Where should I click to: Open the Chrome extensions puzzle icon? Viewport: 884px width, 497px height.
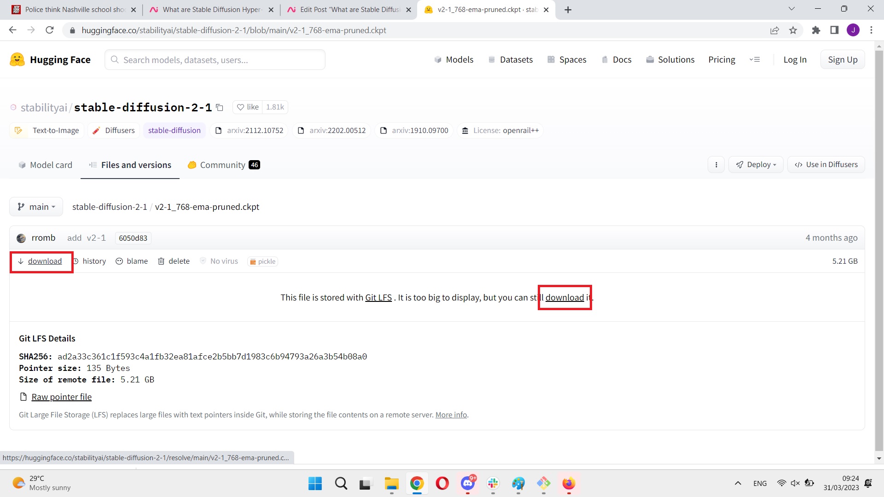pos(816,30)
